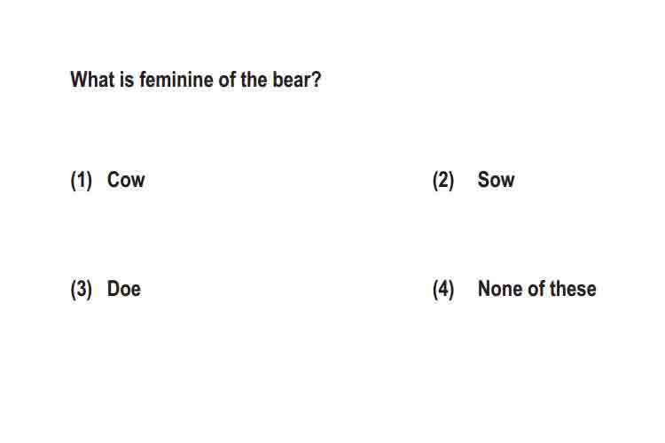Choose the answer word Cow

pos(126,180)
